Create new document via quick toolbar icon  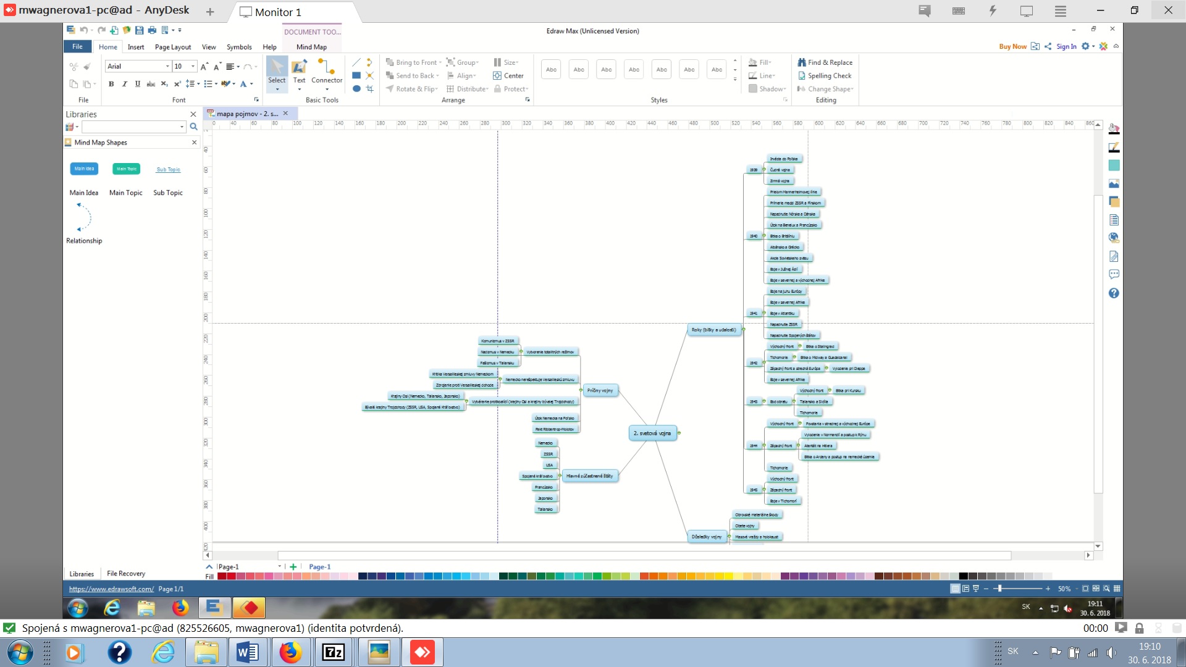pyautogui.click(x=114, y=30)
